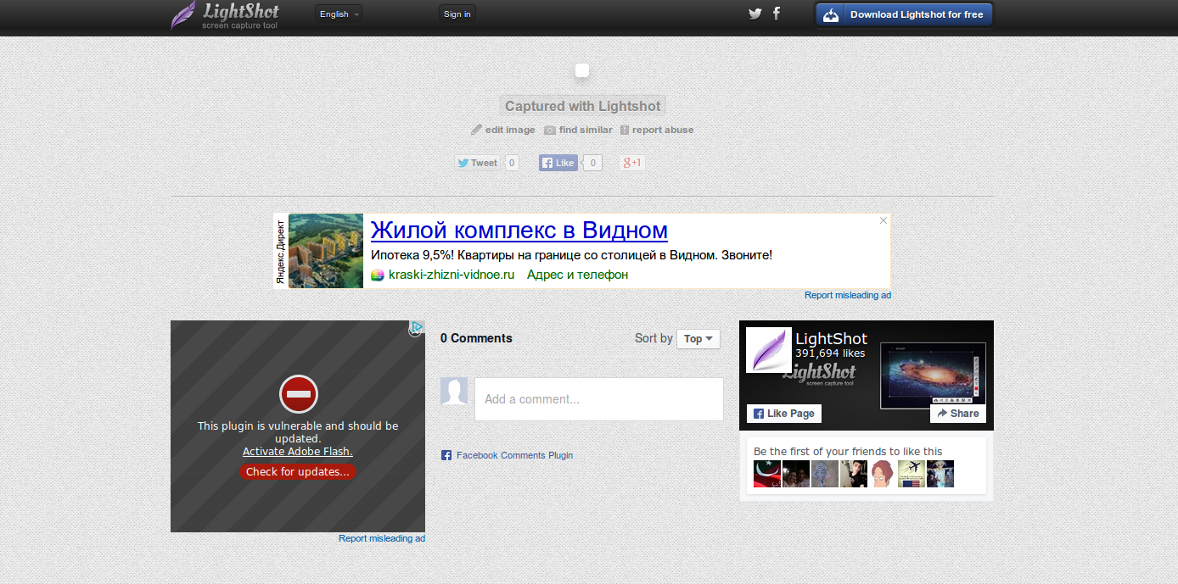Click the Tweet button
This screenshot has width=1178, height=584.
tap(478, 163)
